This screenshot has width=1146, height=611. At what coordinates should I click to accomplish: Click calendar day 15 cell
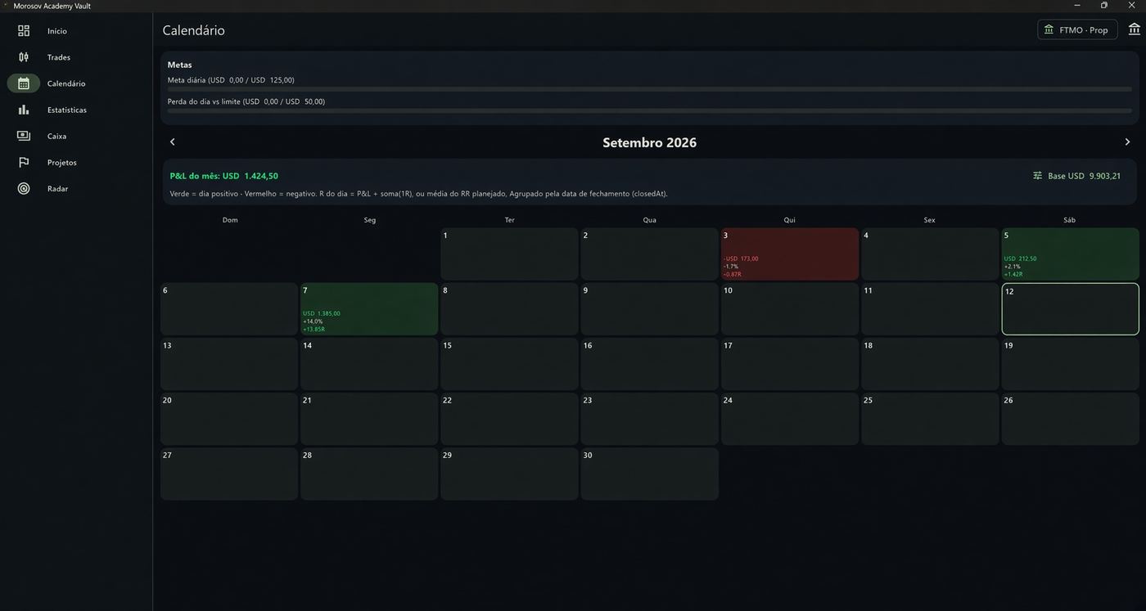tap(509, 364)
